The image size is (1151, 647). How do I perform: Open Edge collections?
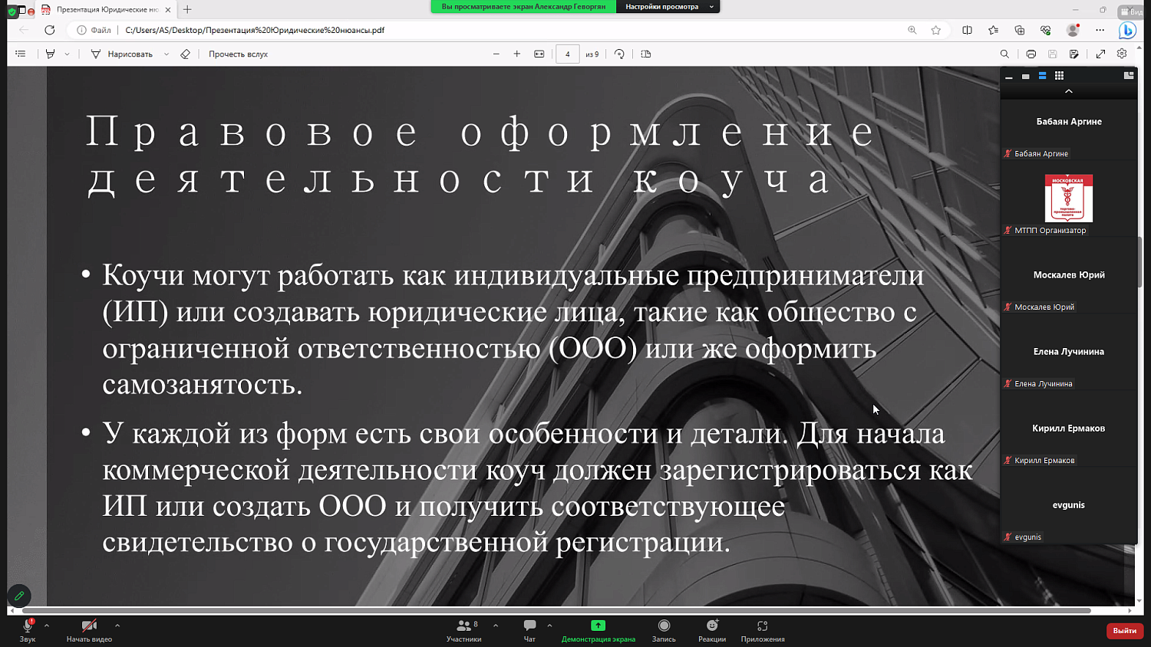point(1020,30)
